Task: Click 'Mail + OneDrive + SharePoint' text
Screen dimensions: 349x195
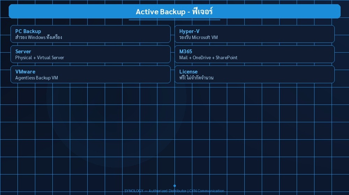Action: click(208, 57)
